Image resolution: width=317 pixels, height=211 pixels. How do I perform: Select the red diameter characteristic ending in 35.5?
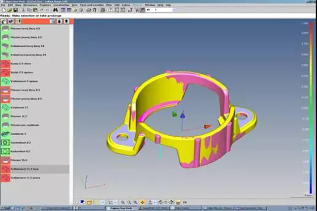tap(34, 160)
